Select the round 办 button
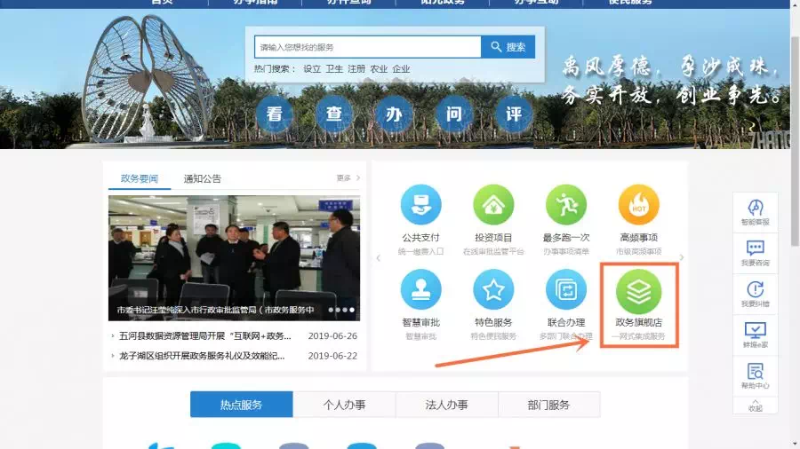800x449 pixels. tap(394, 114)
